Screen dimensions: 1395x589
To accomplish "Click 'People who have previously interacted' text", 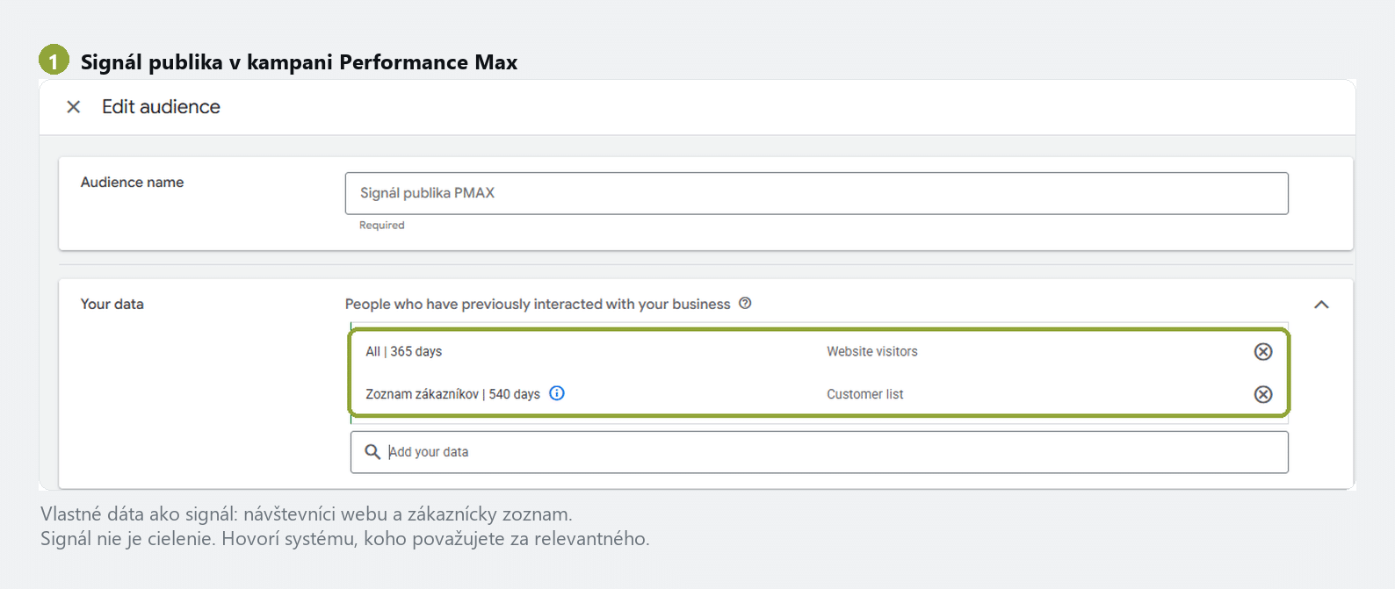I will tap(538, 304).
